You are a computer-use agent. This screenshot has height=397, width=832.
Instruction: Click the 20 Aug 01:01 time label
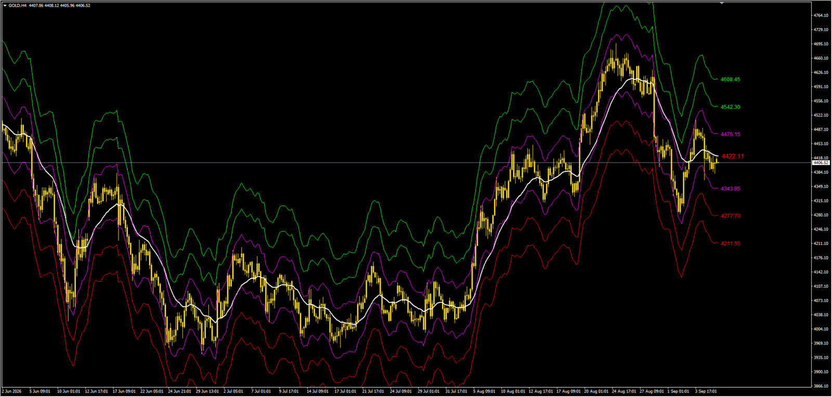click(x=595, y=391)
